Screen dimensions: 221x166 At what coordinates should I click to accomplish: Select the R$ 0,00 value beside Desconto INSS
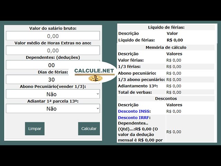pos(174,111)
